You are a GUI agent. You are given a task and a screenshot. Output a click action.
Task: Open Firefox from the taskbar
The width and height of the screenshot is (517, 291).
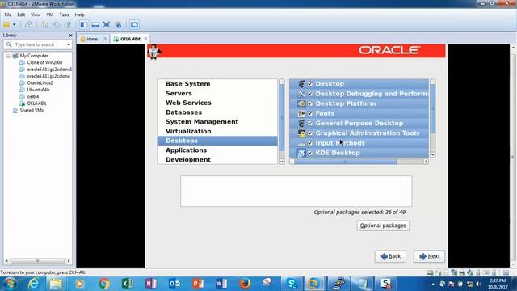point(245,284)
